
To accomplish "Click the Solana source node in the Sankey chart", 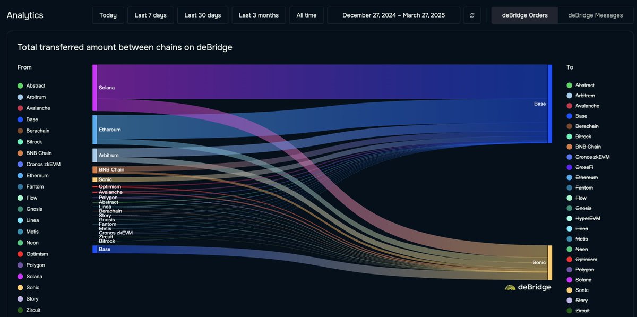I will tap(94, 88).
